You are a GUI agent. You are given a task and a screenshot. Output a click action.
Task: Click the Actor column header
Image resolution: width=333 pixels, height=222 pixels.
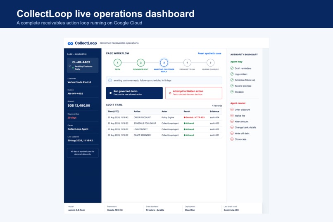(x=164, y=111)
